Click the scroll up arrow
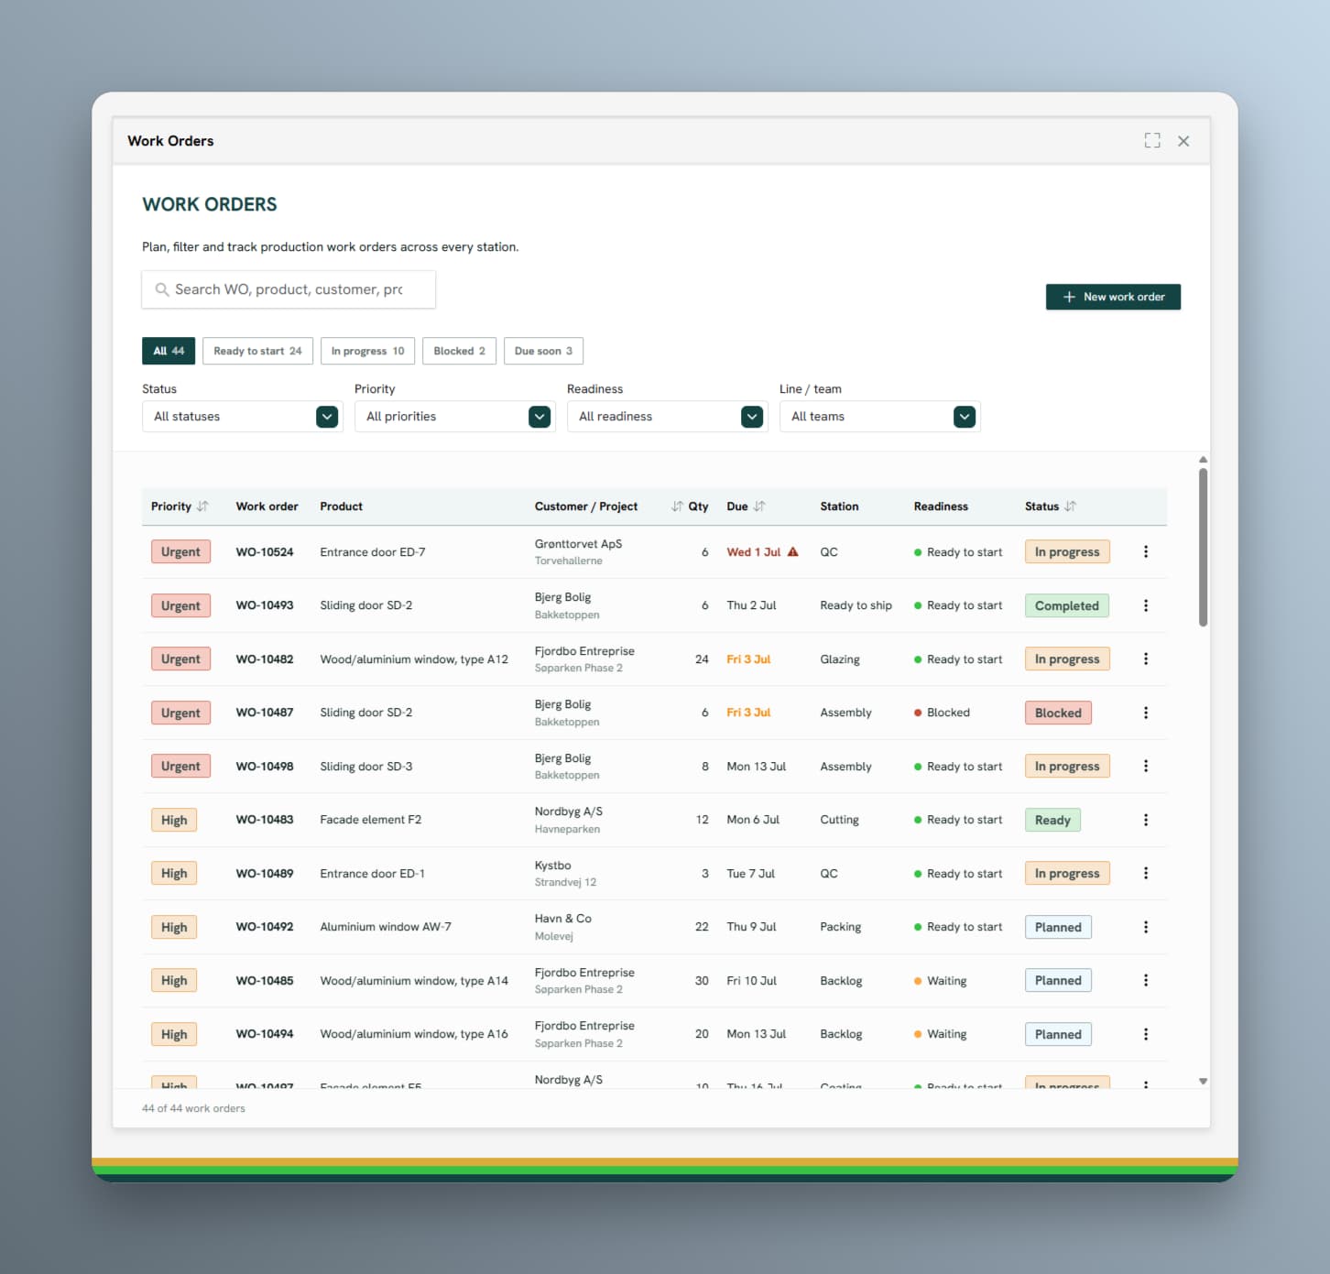The height and width of the screenshot is (1274, 1330). coord(1203,460)
